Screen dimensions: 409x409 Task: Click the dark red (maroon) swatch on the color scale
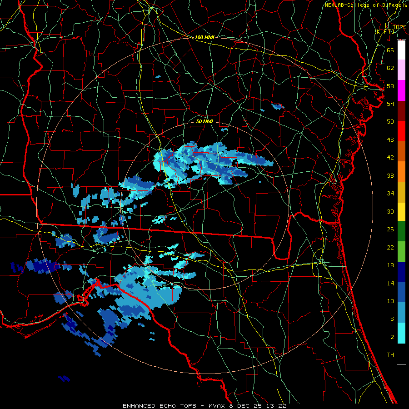401,111
